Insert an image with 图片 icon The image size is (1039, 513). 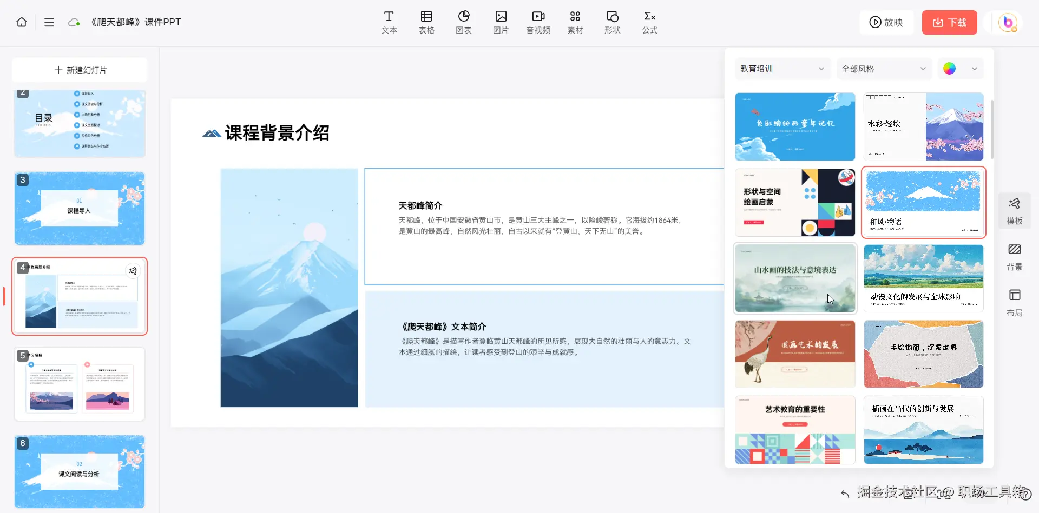(x=501, y=22)
